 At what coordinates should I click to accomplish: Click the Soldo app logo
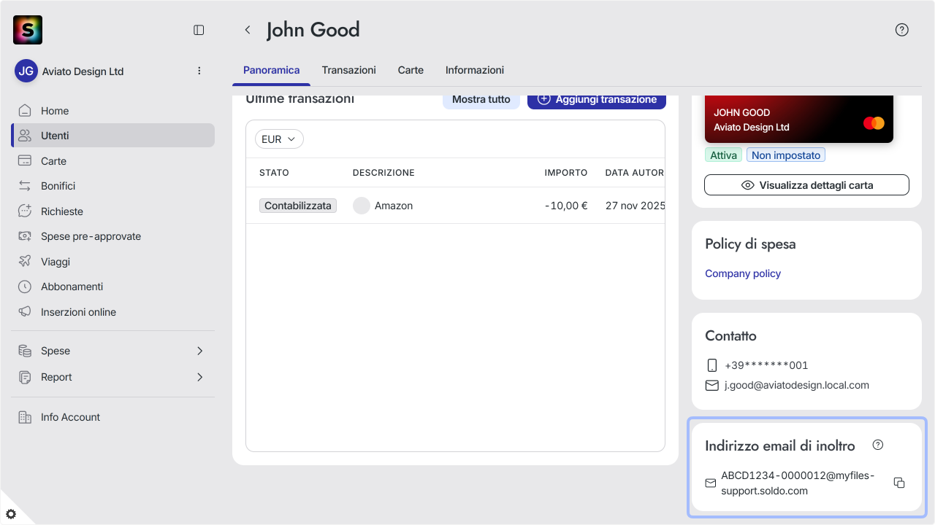point(28,30)
